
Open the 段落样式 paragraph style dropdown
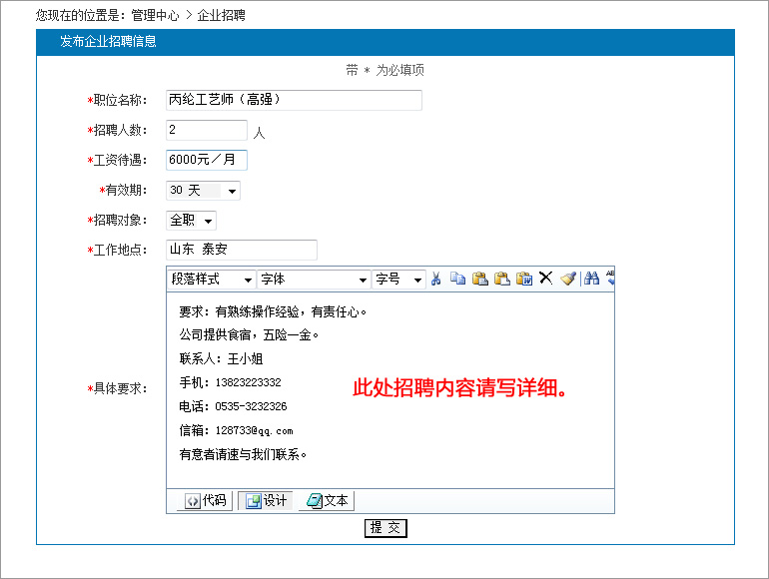click(x=211, y=280)
